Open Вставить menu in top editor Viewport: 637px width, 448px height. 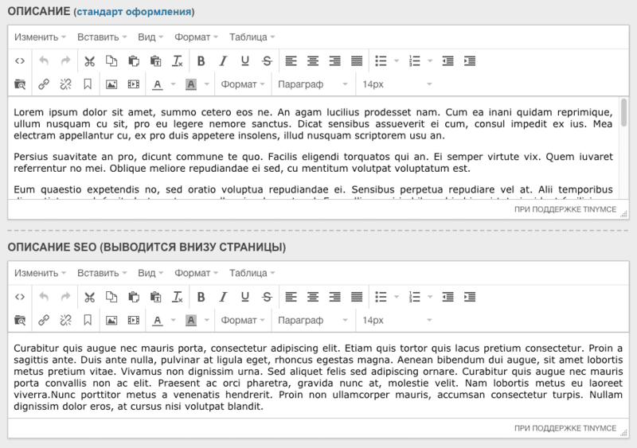pyautogui.click(x=102, y=37)
